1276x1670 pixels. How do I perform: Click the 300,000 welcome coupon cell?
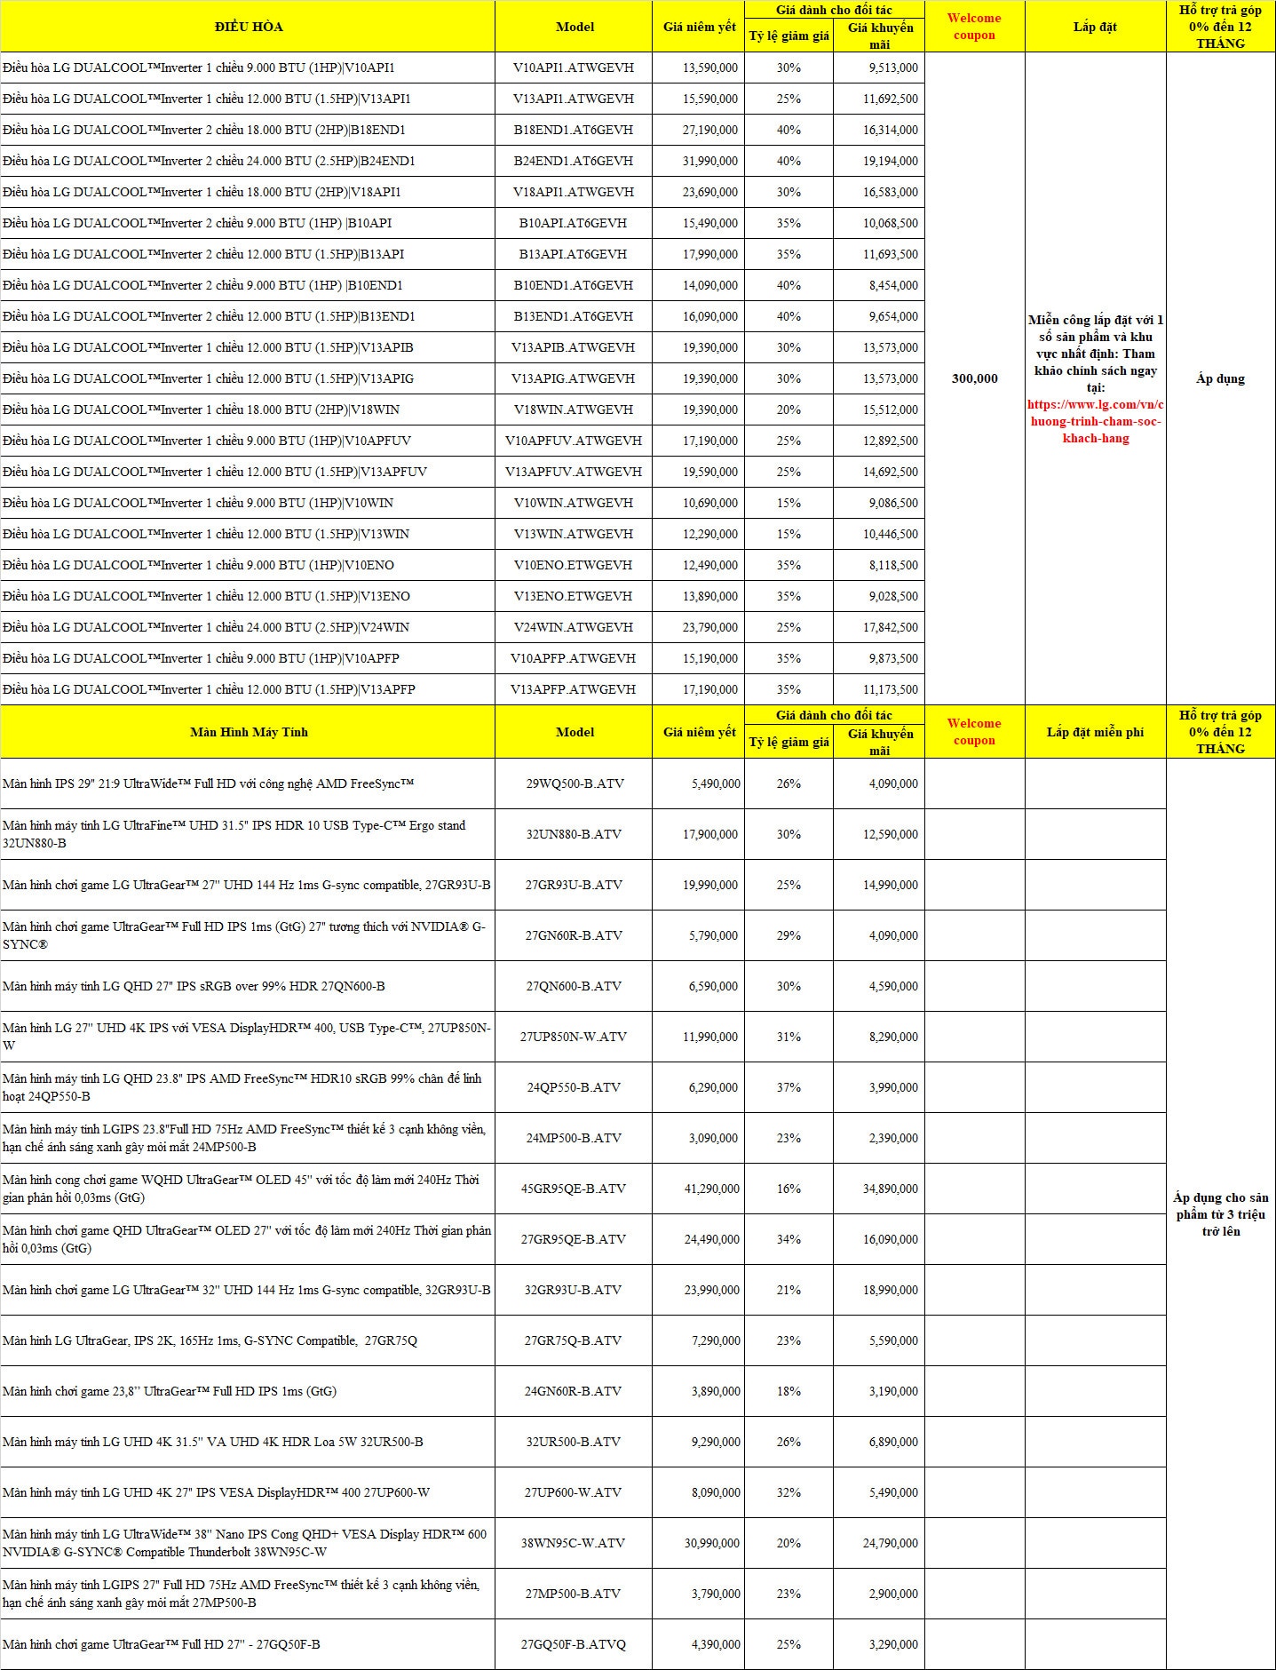point(974,378)
